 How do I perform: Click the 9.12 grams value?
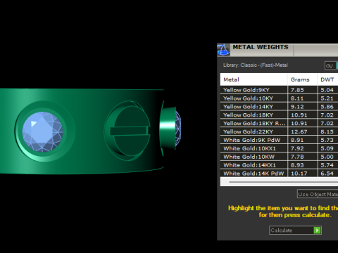(x=297, y=107)
